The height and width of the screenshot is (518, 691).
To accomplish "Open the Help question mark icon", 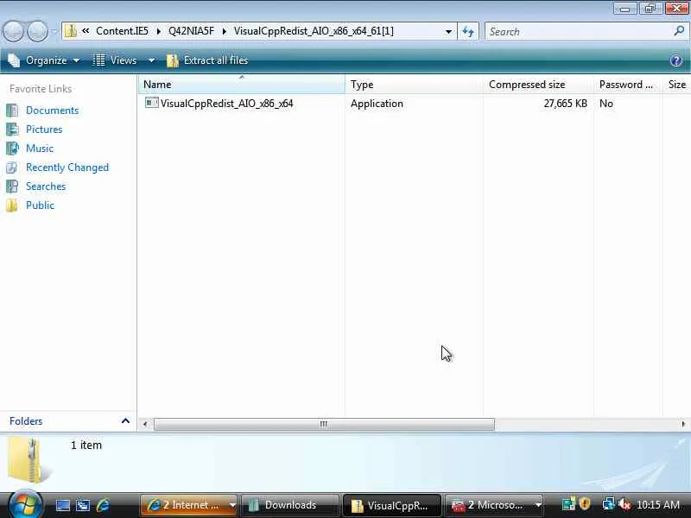I will click(x=676, y=60).
